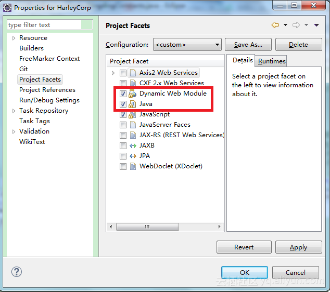Click the JavaScript facet icon
Image resolution: width=330 pixels, height=292 pixels.
[x=132, y=114]
